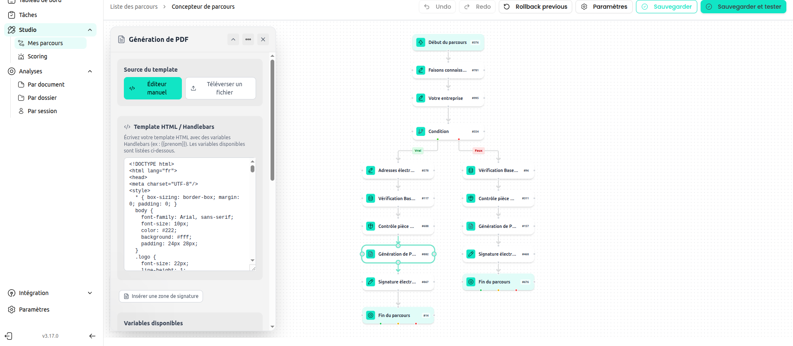793x346 pixels.
Task: Click the Condition node branch icon
Action: (x=421, y=131)
